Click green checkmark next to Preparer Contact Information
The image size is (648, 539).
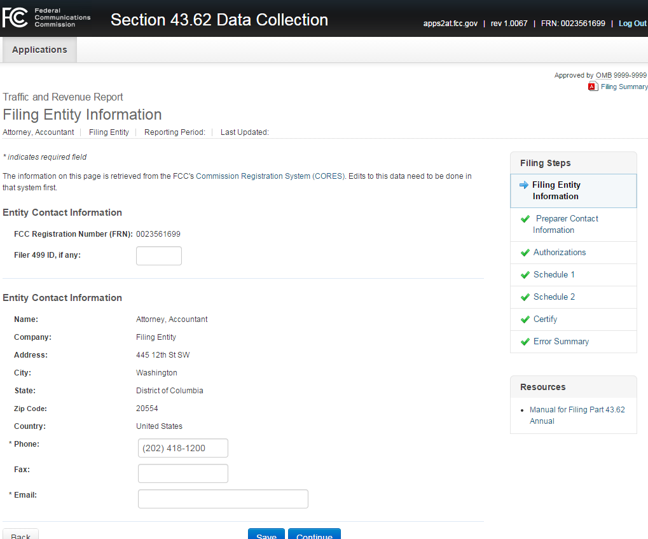coord(525,219)
